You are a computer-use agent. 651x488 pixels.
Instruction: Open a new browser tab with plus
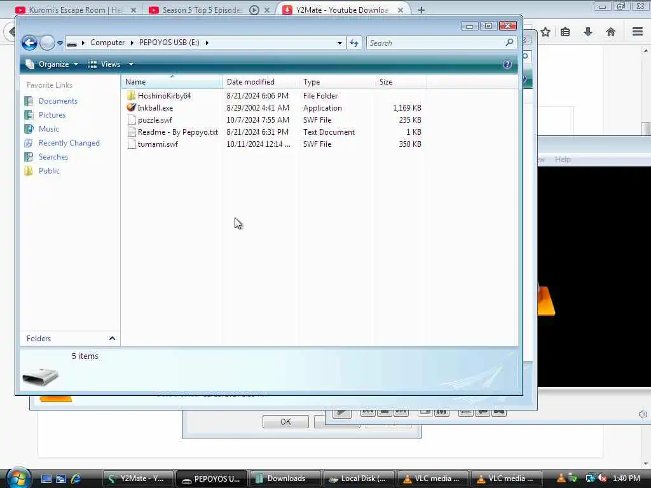coord(421,10)
